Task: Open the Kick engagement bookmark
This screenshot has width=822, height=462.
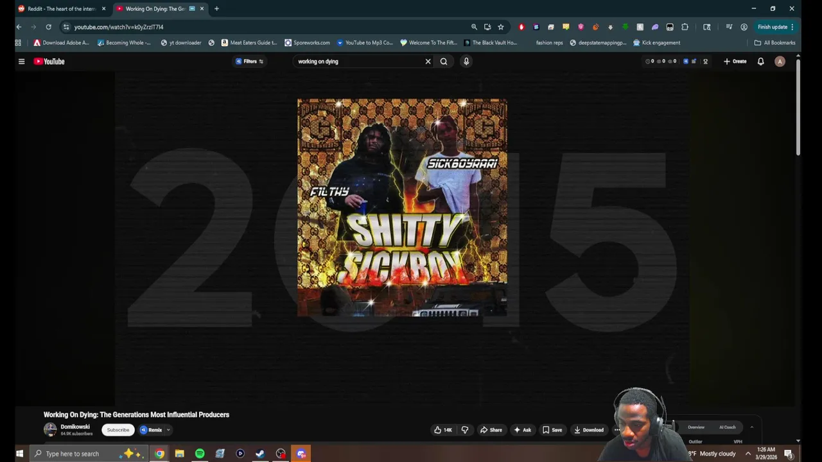Action: 656,43
